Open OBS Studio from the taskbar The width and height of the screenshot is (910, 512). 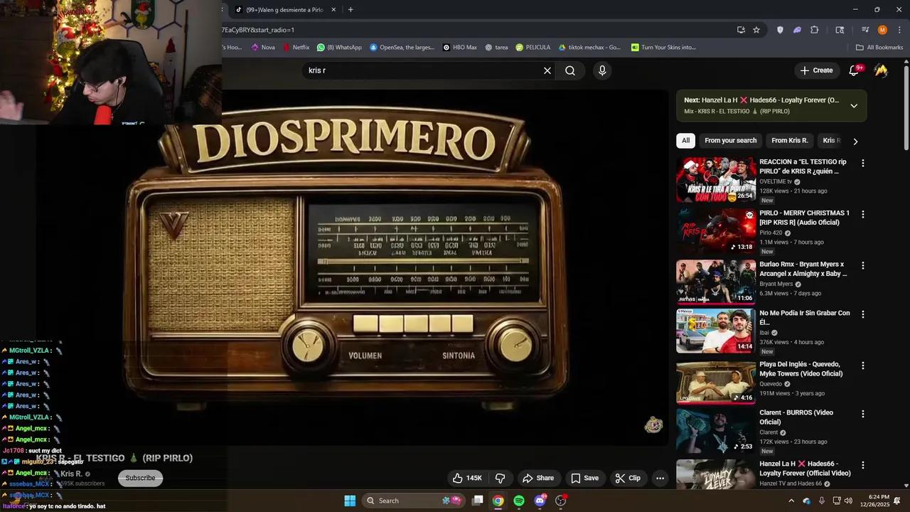[x=561, y=501]
